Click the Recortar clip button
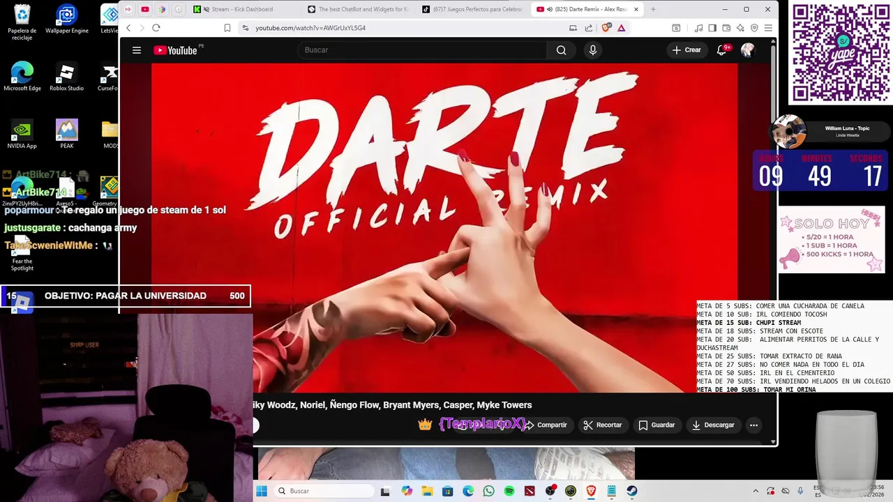 point(603,425)
